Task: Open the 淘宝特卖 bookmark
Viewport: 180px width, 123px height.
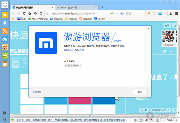Action: 85,19
